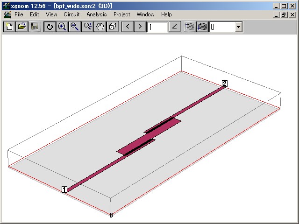Click the Z scale button
The height and width of the screenshot is (224, 299).
click(x=175, y=27)
